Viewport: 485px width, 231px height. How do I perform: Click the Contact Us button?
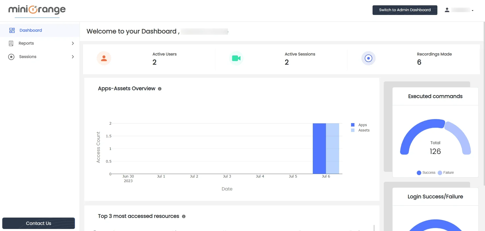click(38, 223)
